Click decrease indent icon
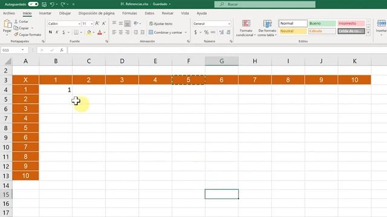The image size is (387, 217). (135, 32)
